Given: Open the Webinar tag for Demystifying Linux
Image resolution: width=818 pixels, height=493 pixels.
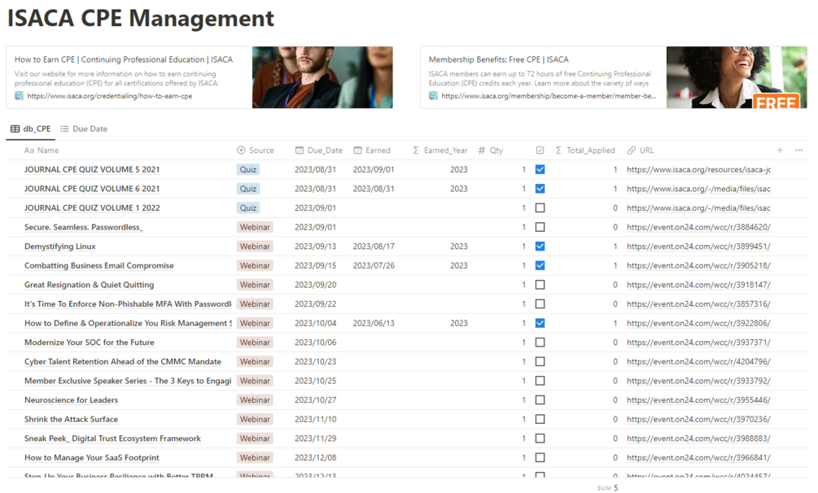Looking at the screenshot, I should tap(255, 246).
